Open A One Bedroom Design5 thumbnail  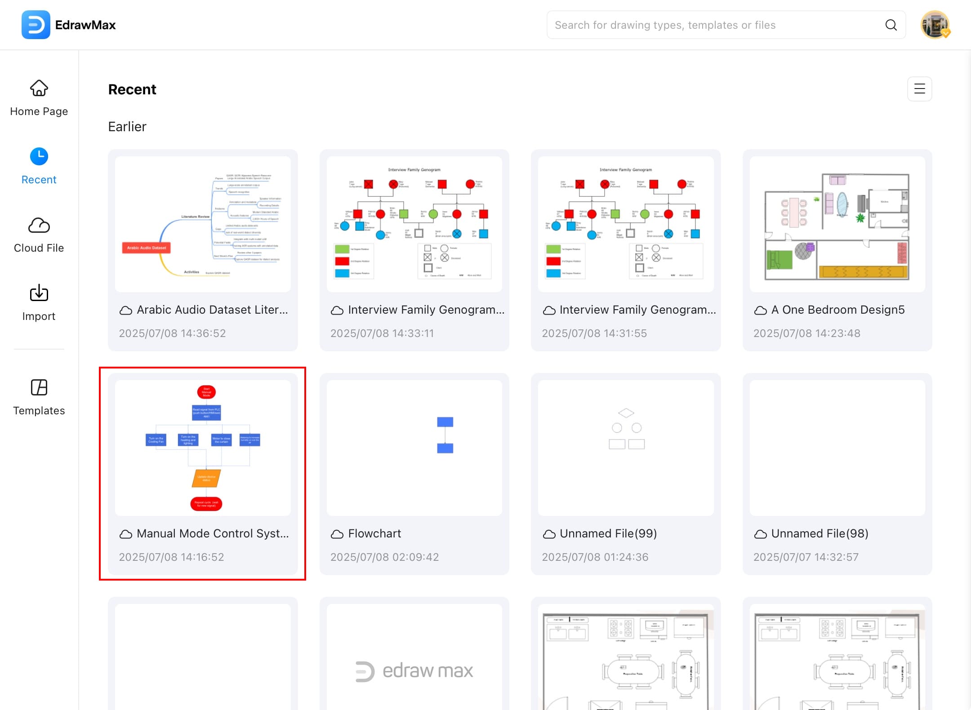[837, 224]
